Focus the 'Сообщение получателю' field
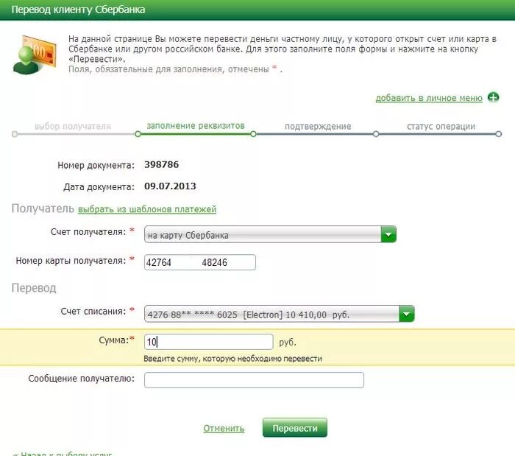The height and width of the screenshot is (456, 515). (x=254, y=380)
